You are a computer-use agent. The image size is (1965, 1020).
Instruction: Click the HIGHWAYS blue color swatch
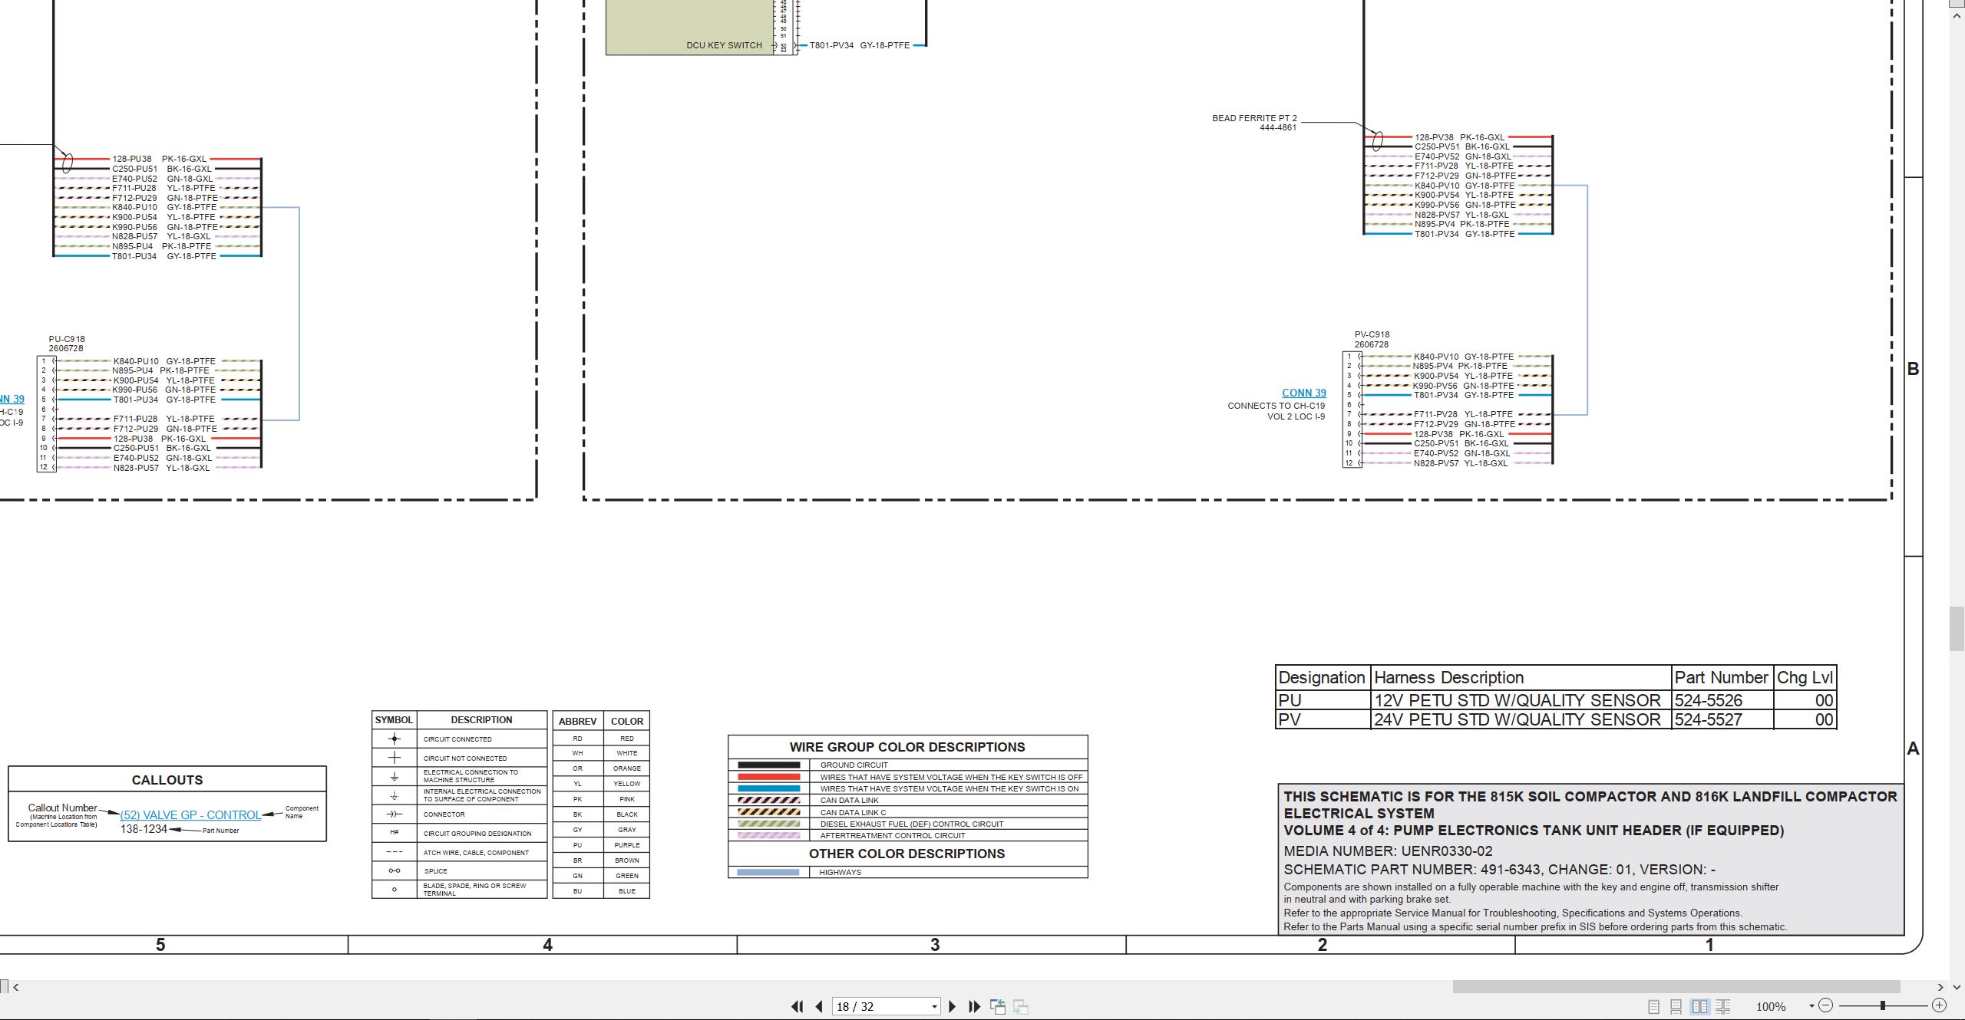(x=768, y=873)
